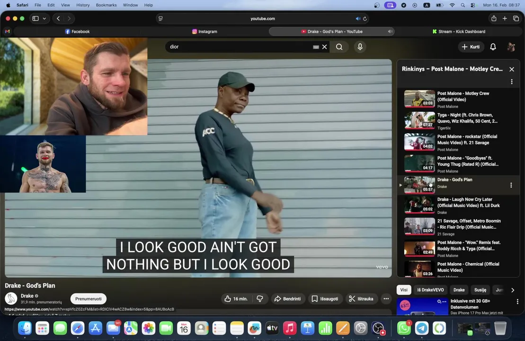Screen dimensions: 525x341
Task: Close the Rinkinys playlist panel
Action: pos(512,69)
